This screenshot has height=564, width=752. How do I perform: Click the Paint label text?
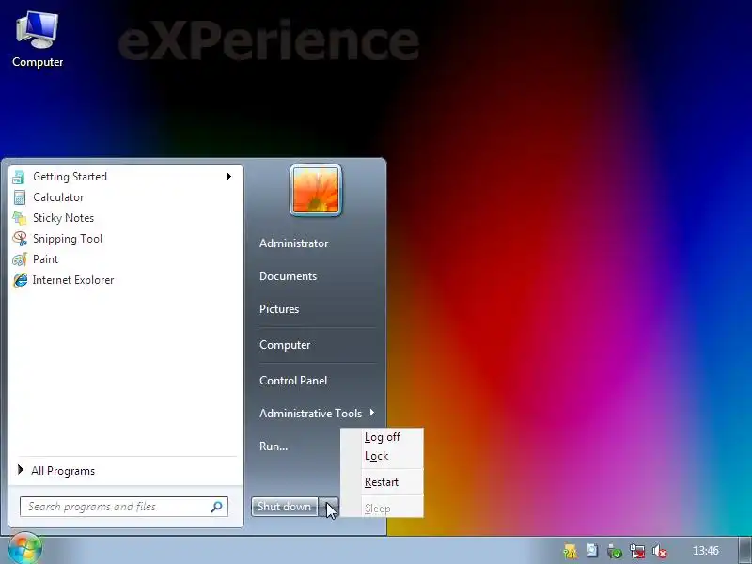click(x=45, y=259)
